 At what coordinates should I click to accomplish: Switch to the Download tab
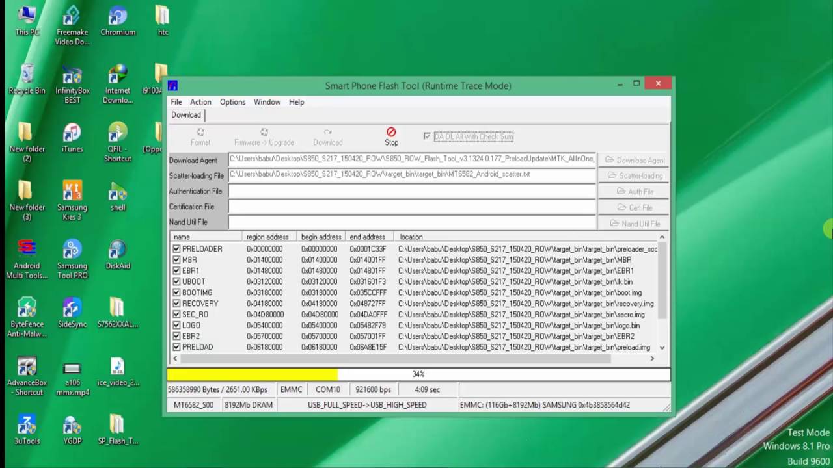point(186,115)
